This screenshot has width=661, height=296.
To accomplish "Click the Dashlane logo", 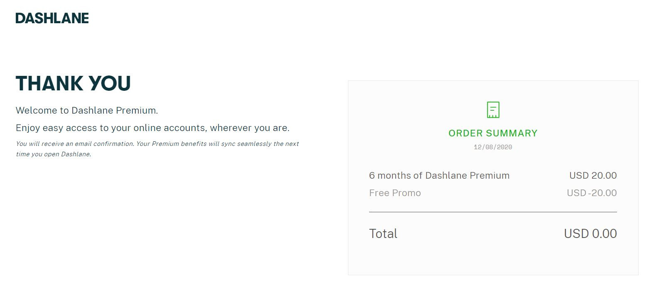I will (x=52, y=18).
